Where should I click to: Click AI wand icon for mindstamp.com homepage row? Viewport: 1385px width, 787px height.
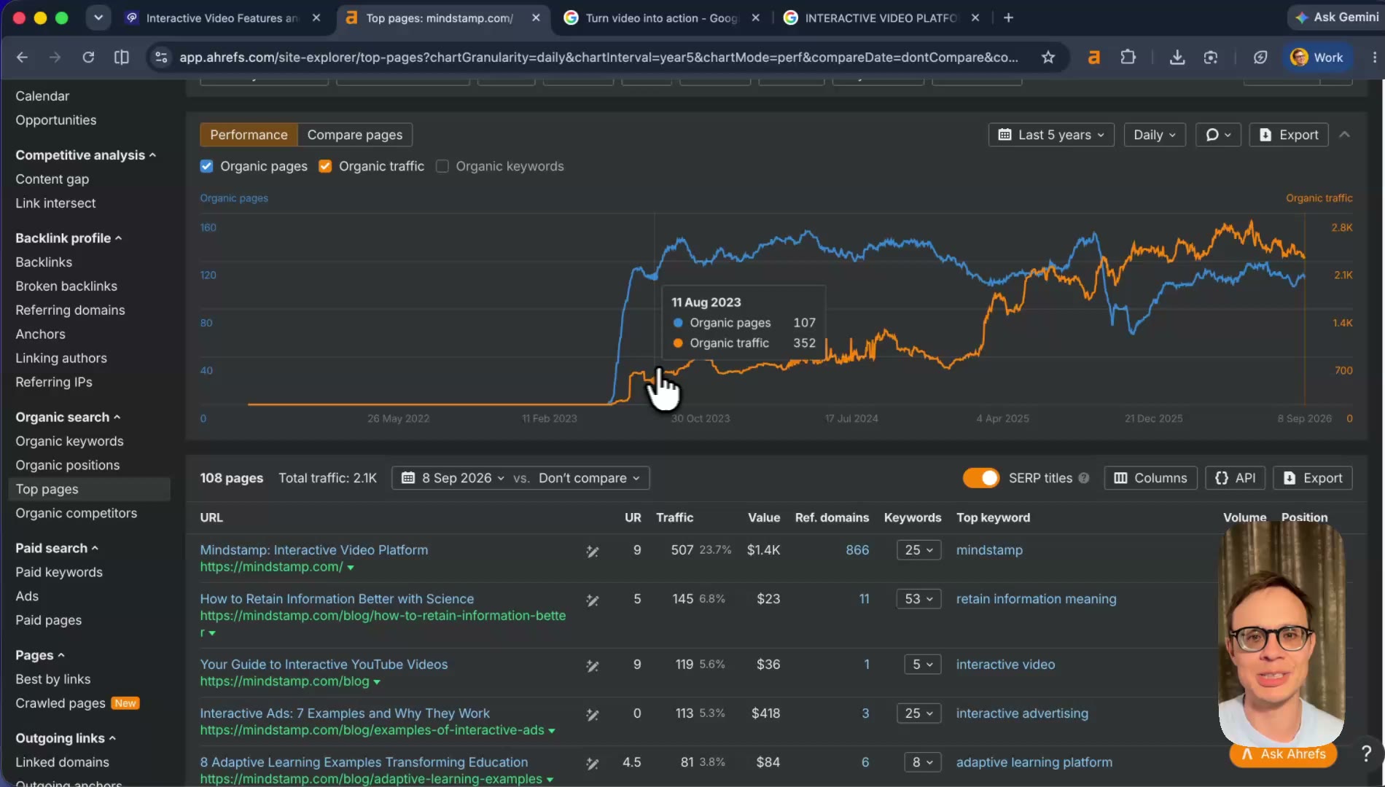(x=593, y=552)
